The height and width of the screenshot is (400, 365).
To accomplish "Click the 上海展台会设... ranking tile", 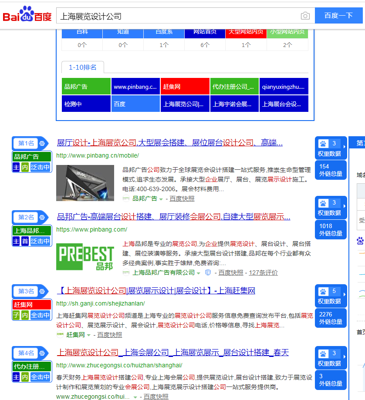I will click(x=284, y=104).
